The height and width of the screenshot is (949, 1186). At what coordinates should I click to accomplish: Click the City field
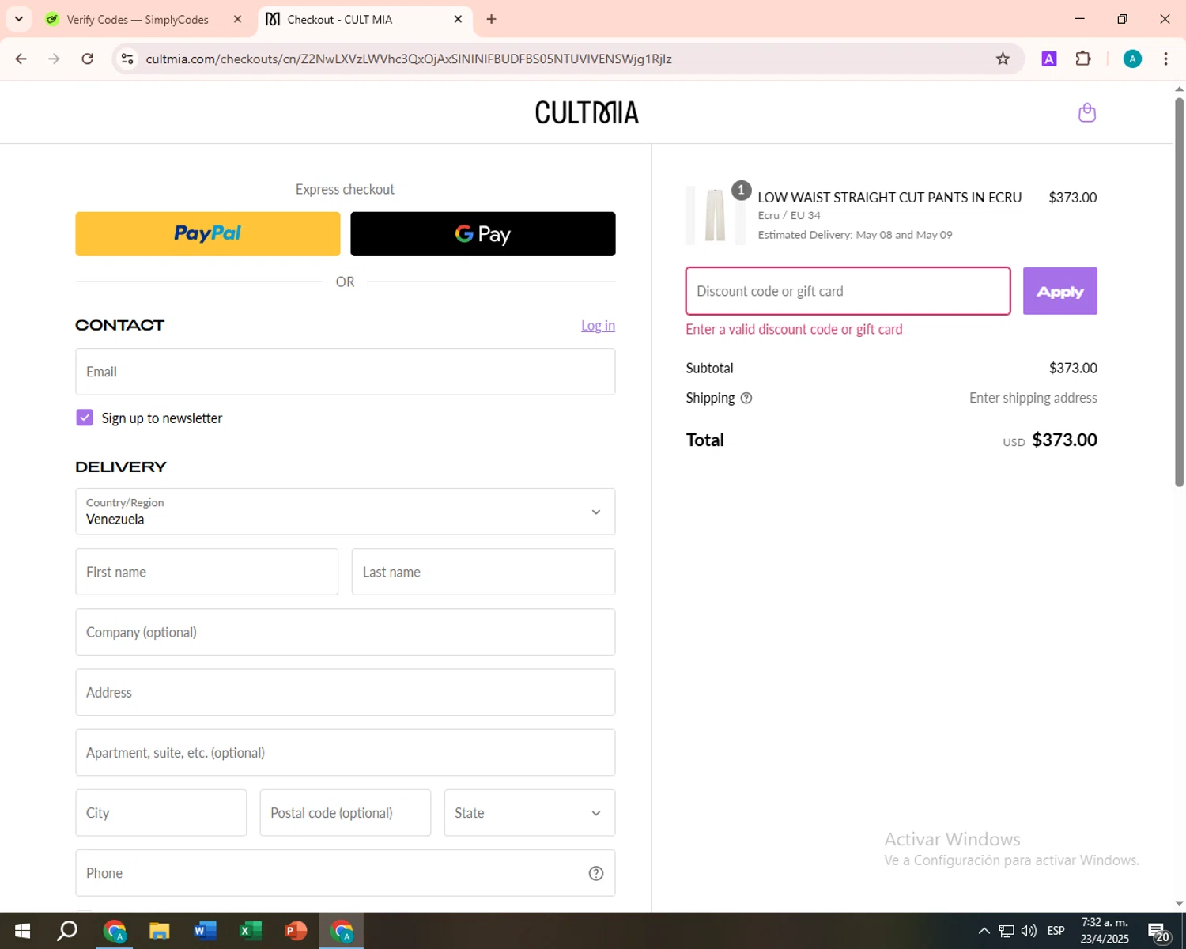[x=161, y=813]
